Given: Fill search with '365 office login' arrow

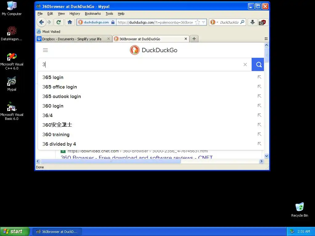Looking at the screenshot, I should point(259,86).
